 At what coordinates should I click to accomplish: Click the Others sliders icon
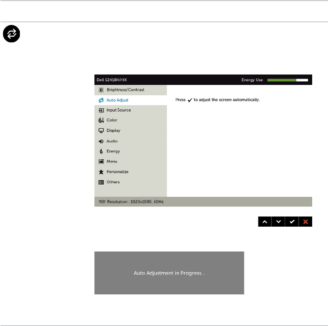point(101,182)
